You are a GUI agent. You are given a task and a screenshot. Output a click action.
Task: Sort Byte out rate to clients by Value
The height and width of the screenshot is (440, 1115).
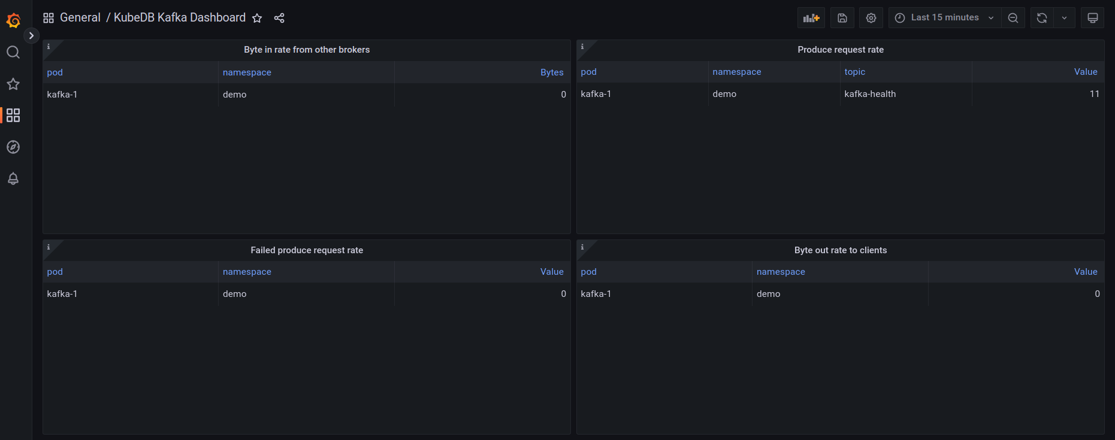(1086, 272)
